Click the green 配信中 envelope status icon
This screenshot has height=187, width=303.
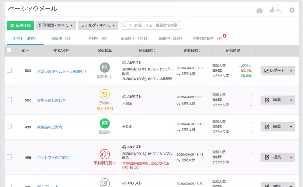point(105,124)
